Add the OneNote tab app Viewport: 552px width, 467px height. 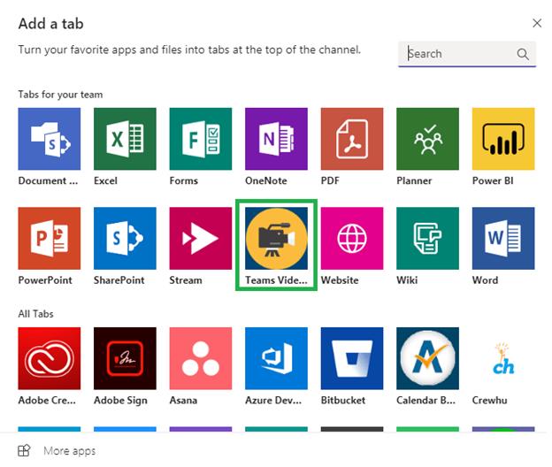276,139
